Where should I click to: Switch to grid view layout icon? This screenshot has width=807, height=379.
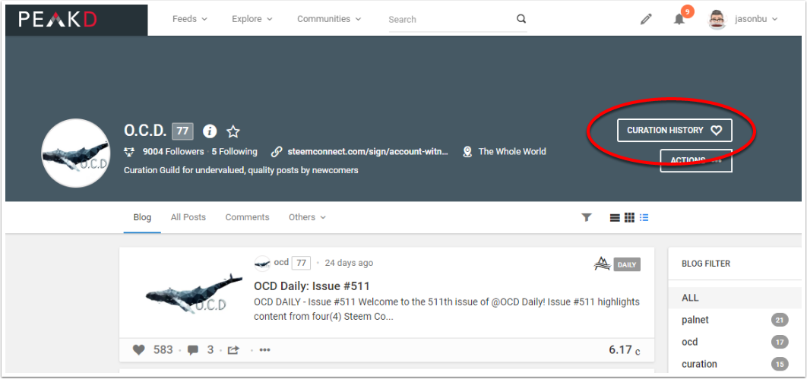(629, 217)
